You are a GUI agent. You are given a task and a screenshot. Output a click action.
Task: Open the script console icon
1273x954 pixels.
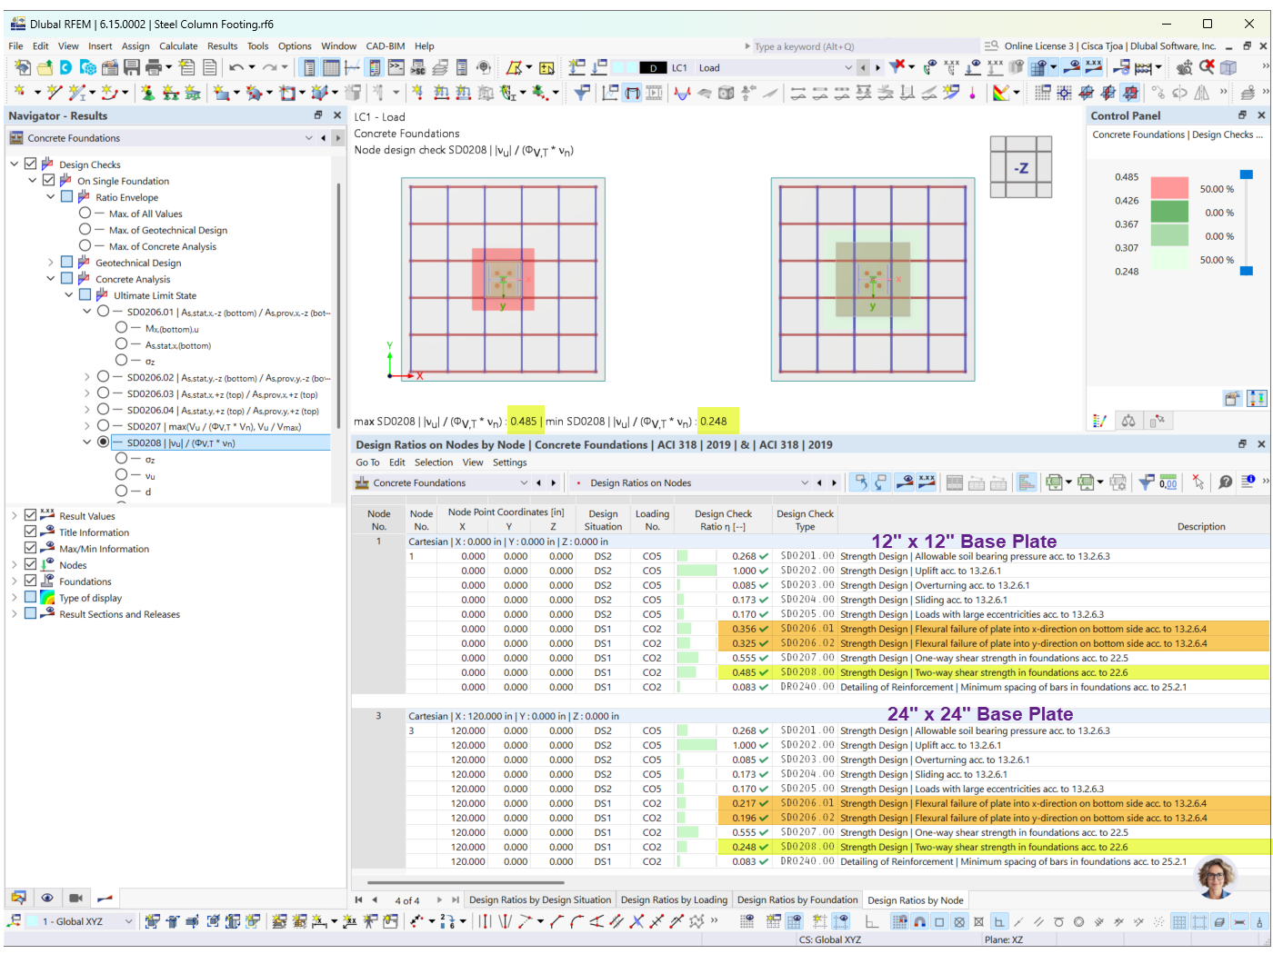click(x=396, y=67)
